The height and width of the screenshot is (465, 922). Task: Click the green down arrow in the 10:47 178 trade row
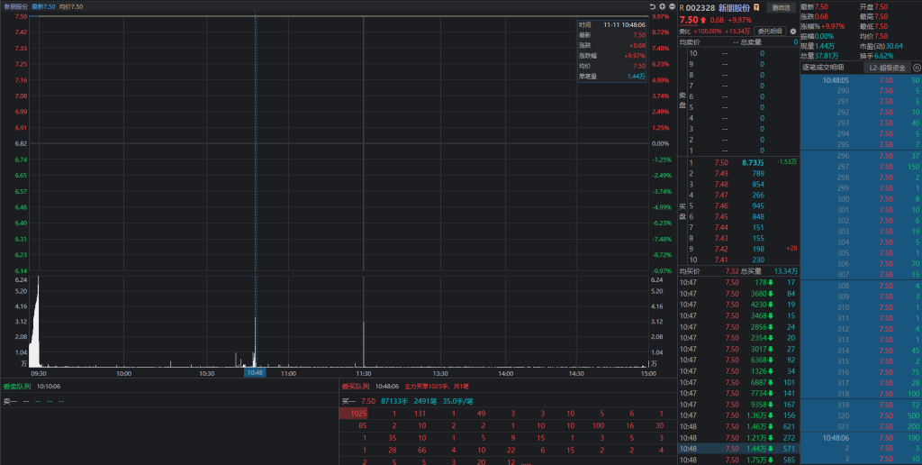click(771, 282)
